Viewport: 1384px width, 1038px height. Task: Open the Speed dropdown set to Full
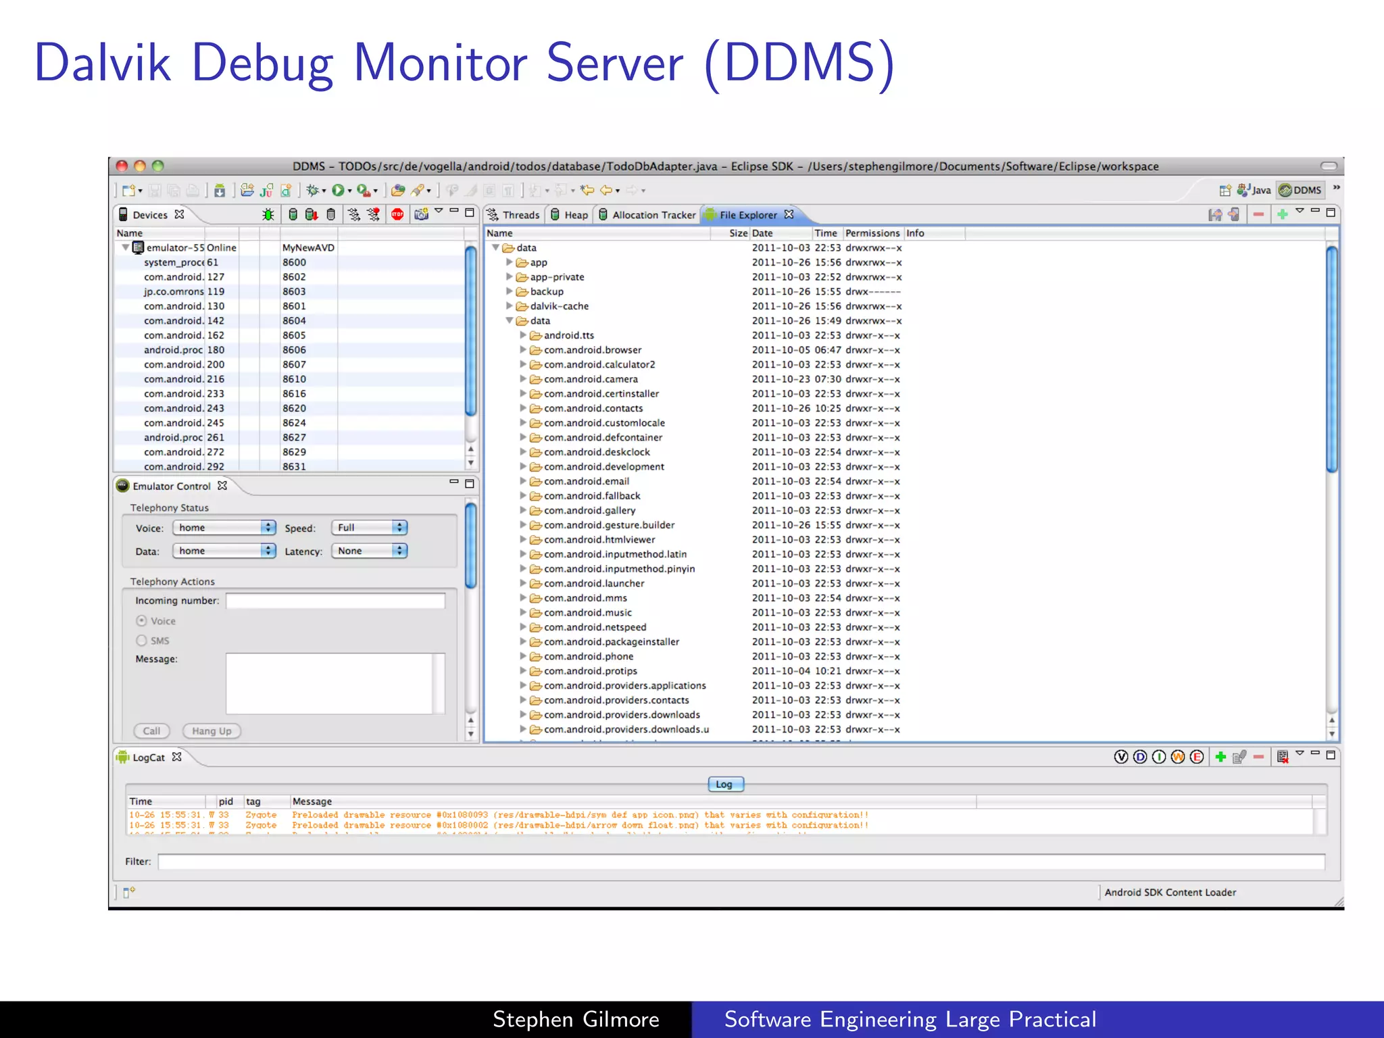click(370, 528)
